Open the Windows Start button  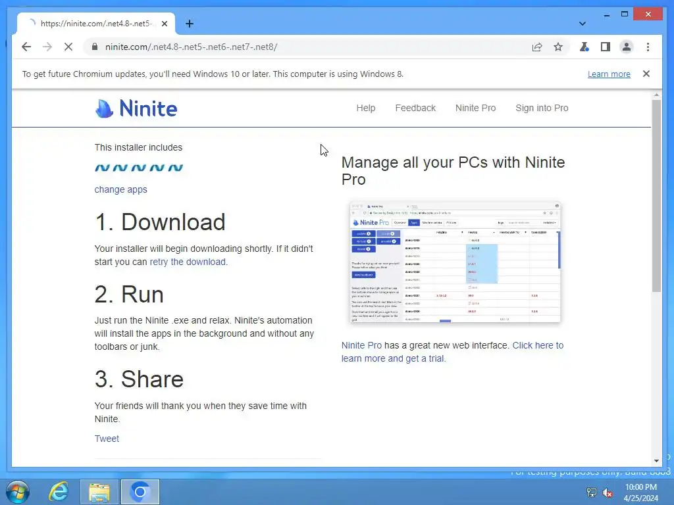[x=18, y=492]
